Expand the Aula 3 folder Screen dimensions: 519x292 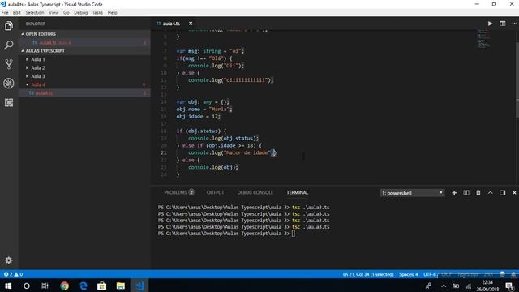click(84, 76)
